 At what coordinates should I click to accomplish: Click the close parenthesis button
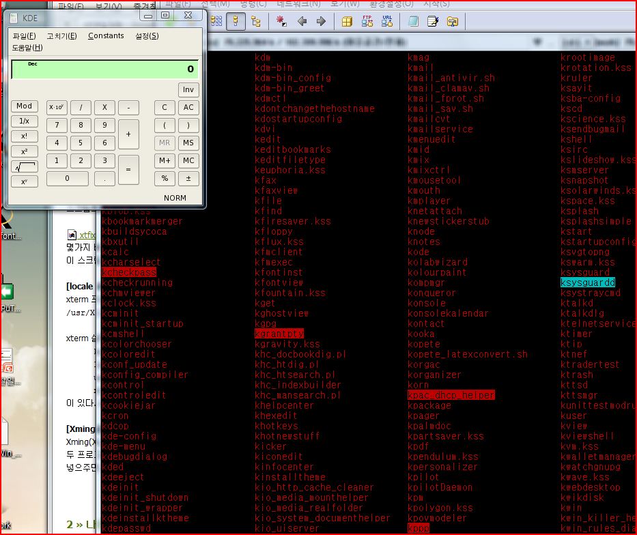pyautogui.click(x=188, y=126)
